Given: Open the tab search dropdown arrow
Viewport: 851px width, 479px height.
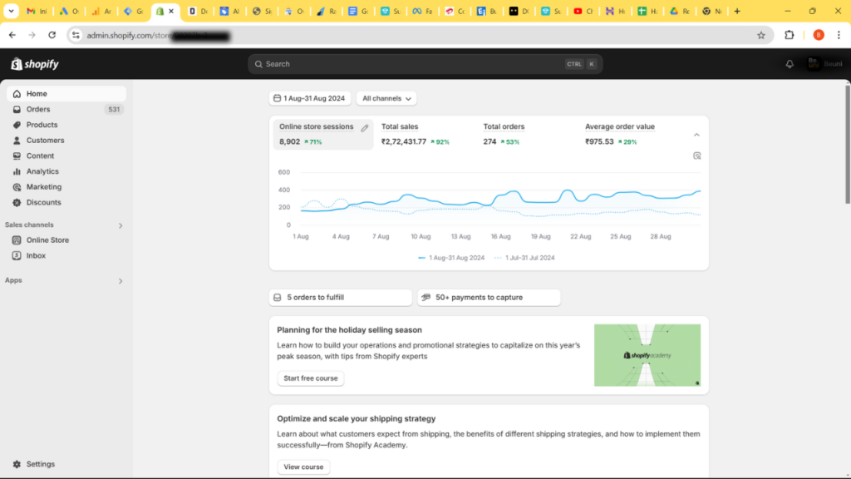Looking at the screenshot, I should [x=11, y=11].
